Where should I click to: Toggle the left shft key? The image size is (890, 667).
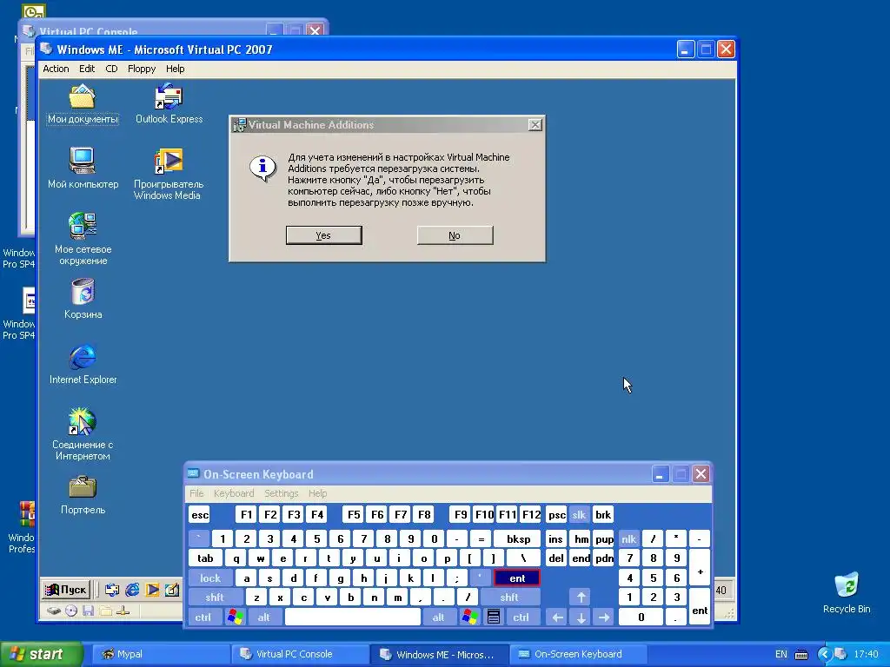click(215, 598)
